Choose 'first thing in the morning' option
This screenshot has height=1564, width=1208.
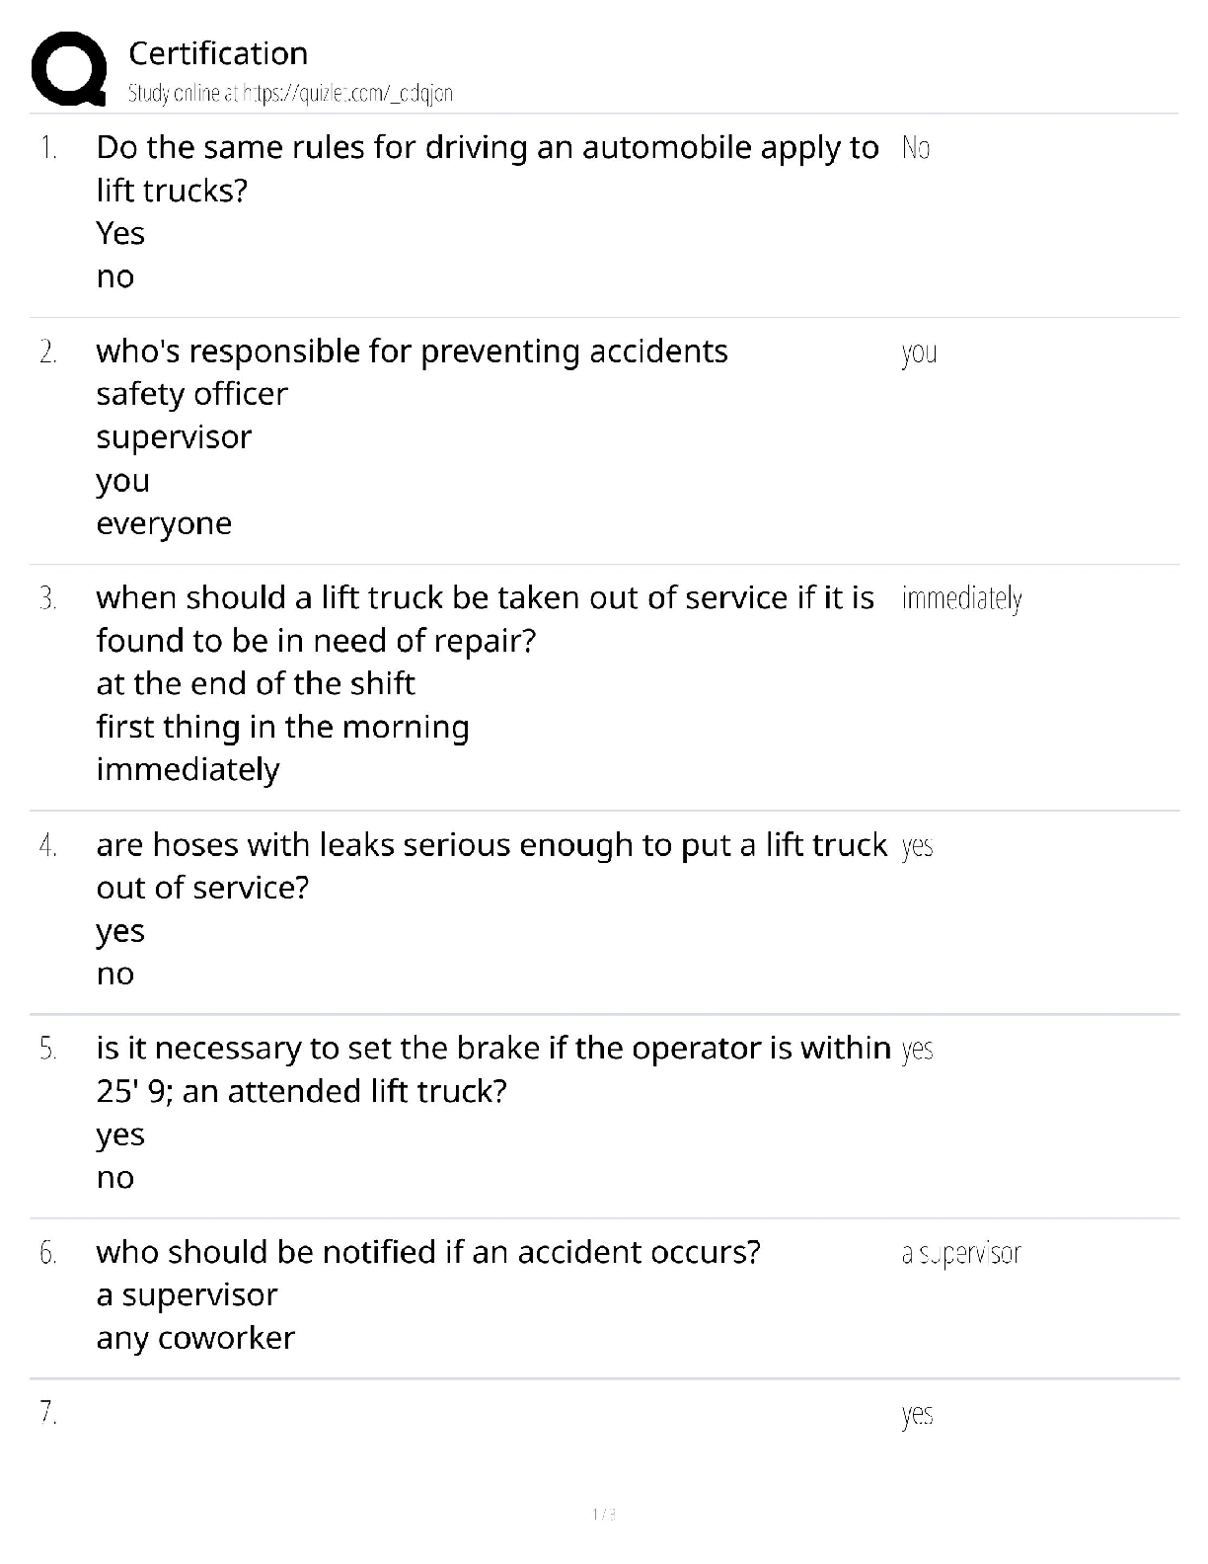click(x=282, y=727)
